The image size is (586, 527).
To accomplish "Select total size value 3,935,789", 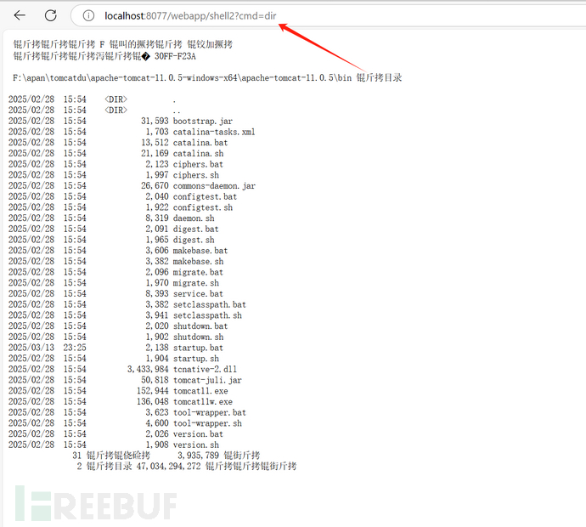I will (198, 456).
